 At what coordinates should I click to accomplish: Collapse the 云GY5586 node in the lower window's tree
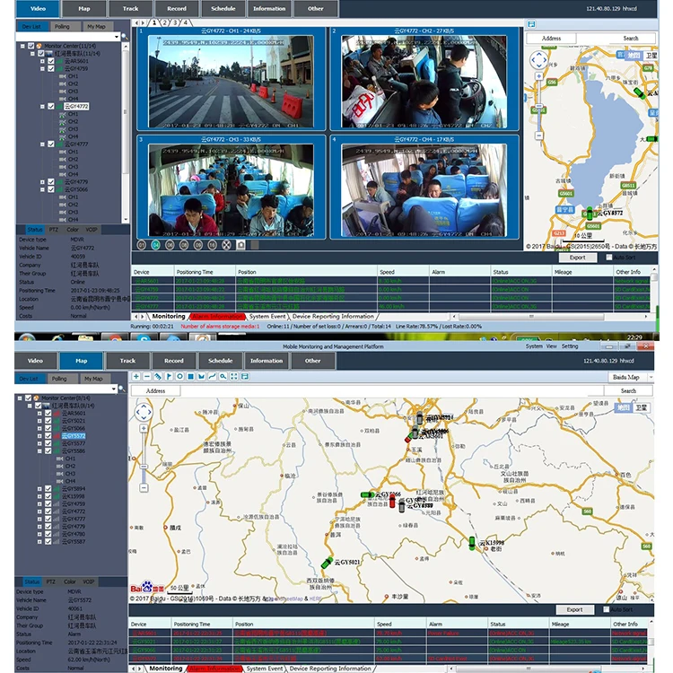(x=39, y=451)
